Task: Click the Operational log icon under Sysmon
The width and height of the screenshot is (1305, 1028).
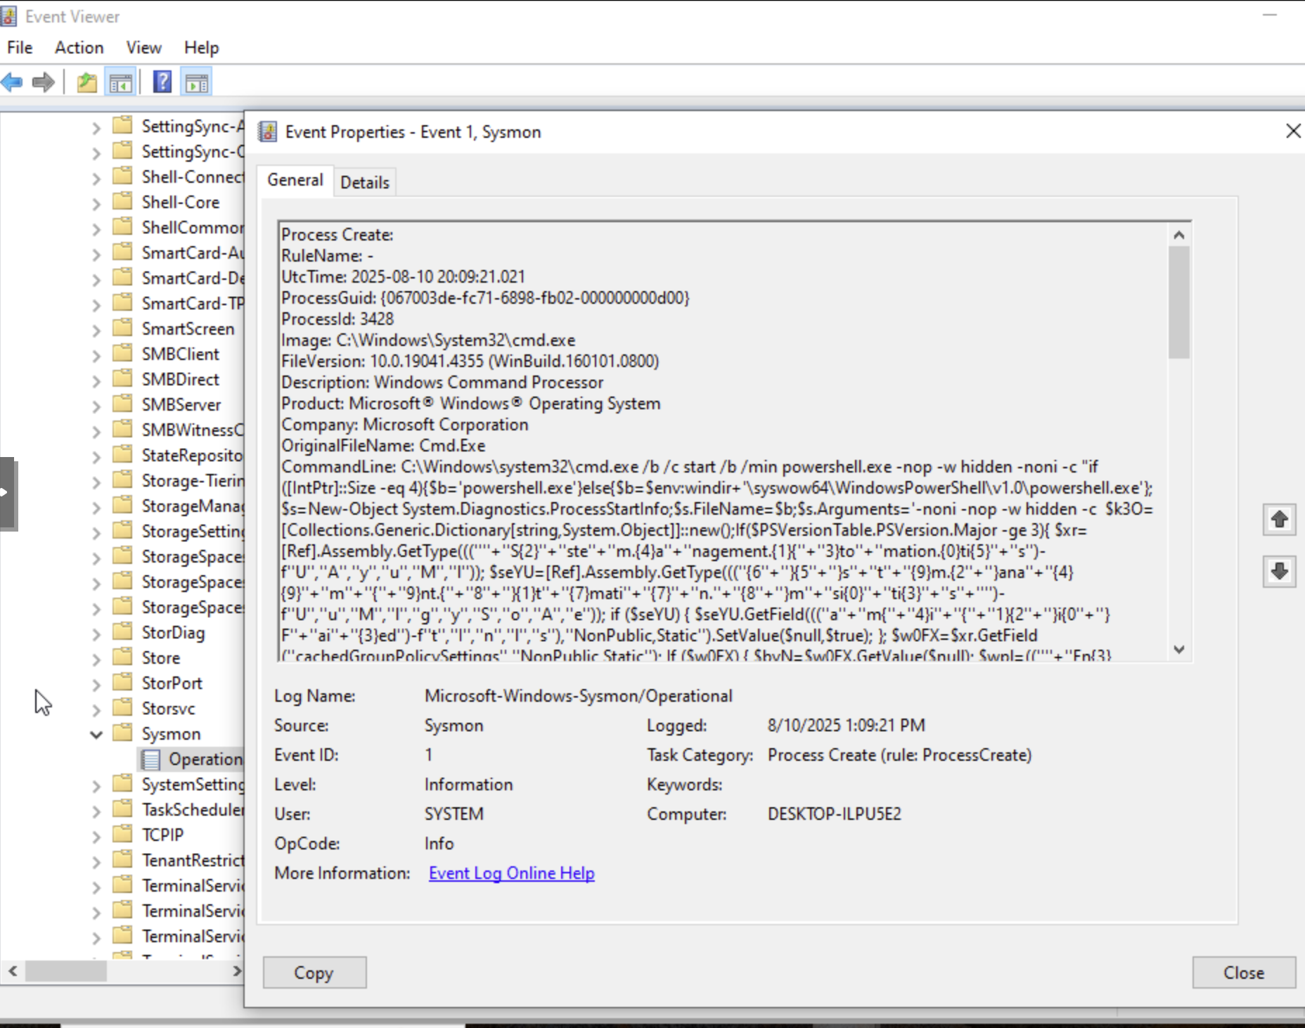Action: 150,759
